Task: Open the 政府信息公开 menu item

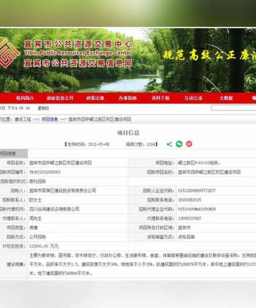Action: tap(60, 98)
